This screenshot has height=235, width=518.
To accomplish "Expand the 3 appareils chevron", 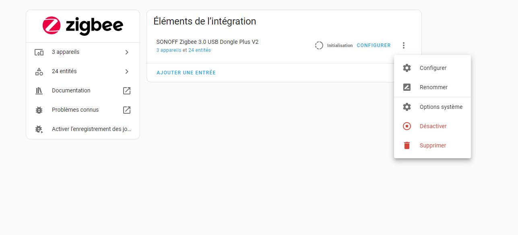I will 127,52.
